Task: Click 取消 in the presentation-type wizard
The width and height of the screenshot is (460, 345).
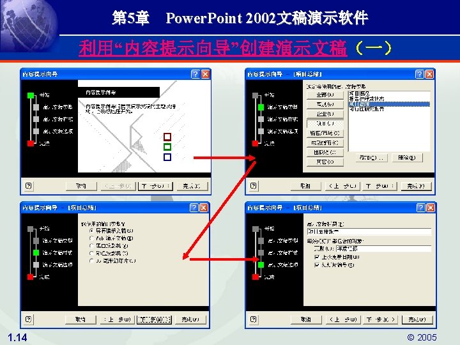Action: pyautogui.click(x=306, y=186)
